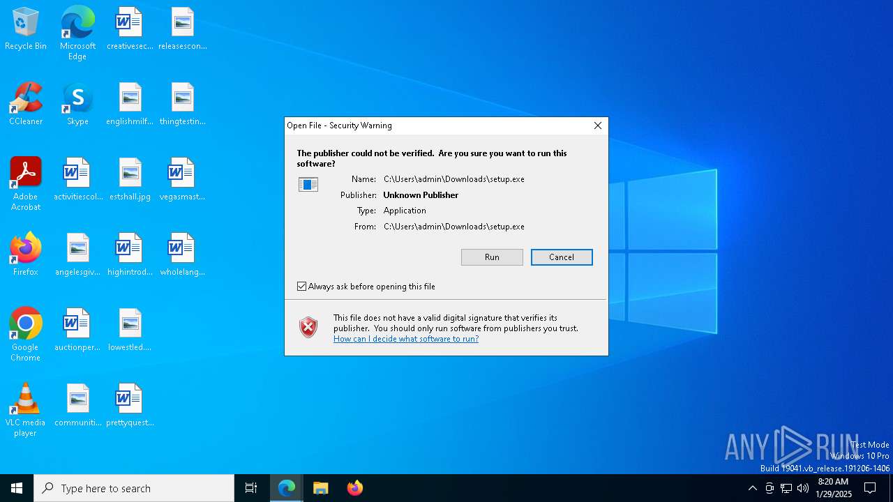Select the estshall.jpg image file

(130, 180)
